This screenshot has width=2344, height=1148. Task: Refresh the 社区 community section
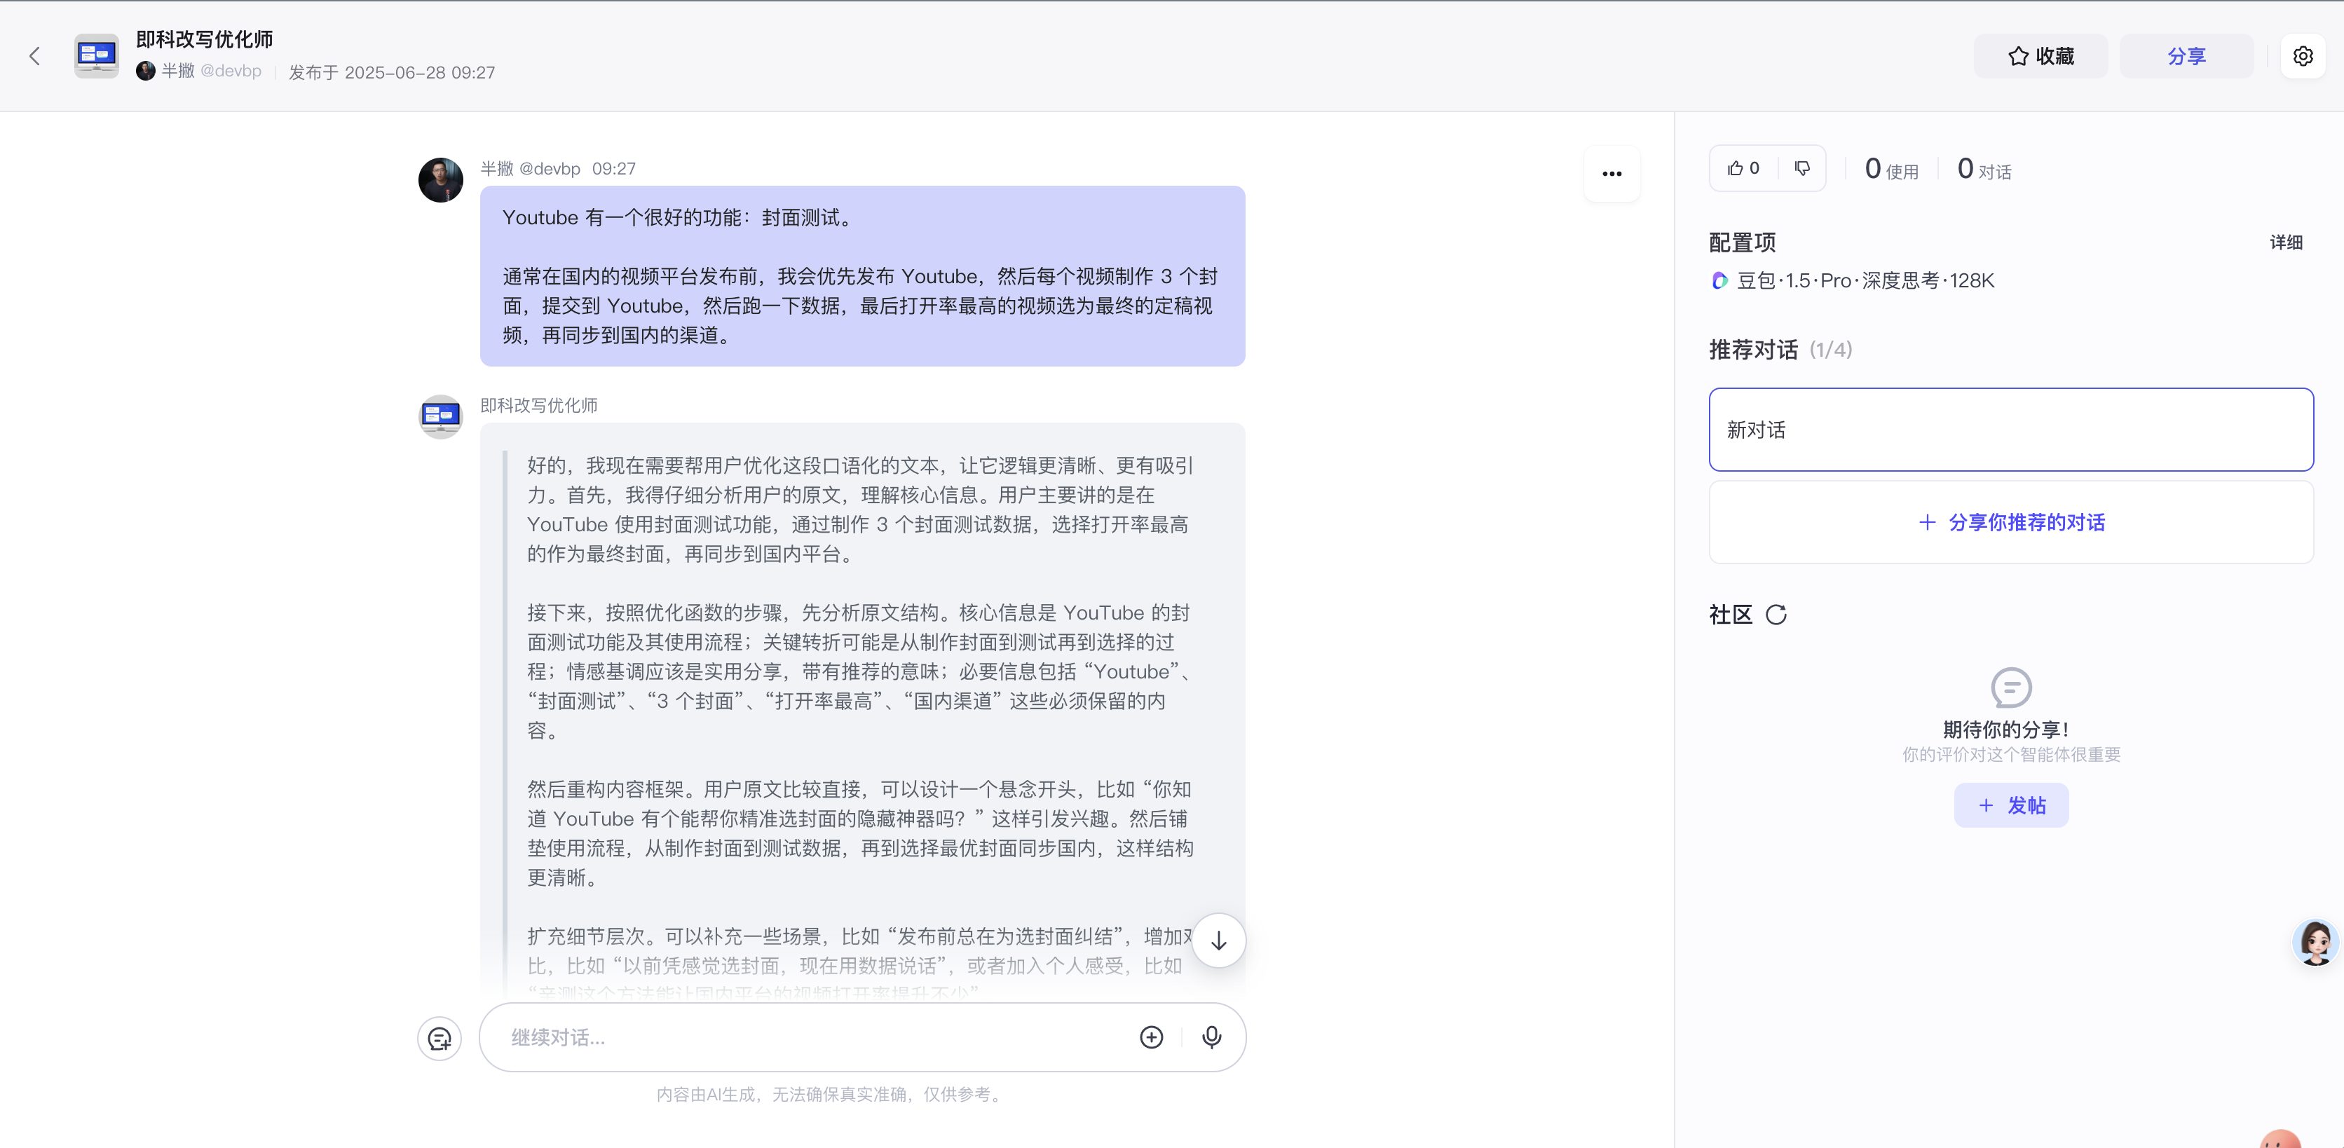click(x=1776, y=615)
